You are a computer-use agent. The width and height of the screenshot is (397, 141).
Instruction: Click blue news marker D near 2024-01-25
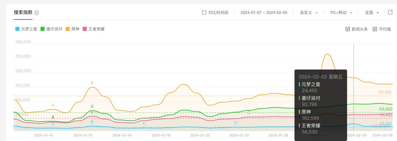pyautogui.click(x=236, y=123)
